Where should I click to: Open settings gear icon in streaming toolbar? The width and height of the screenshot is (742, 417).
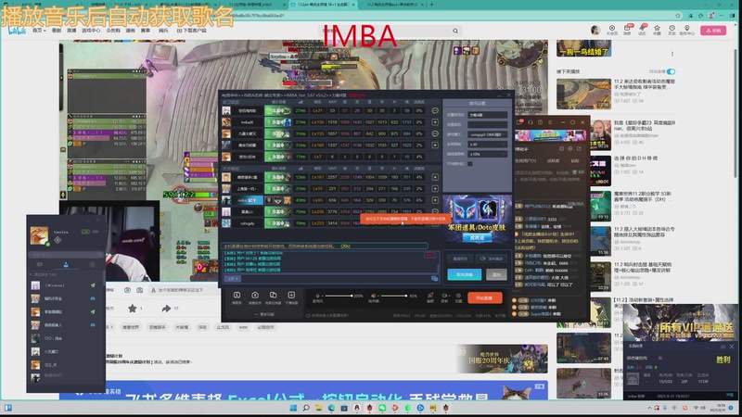point(458,296)
